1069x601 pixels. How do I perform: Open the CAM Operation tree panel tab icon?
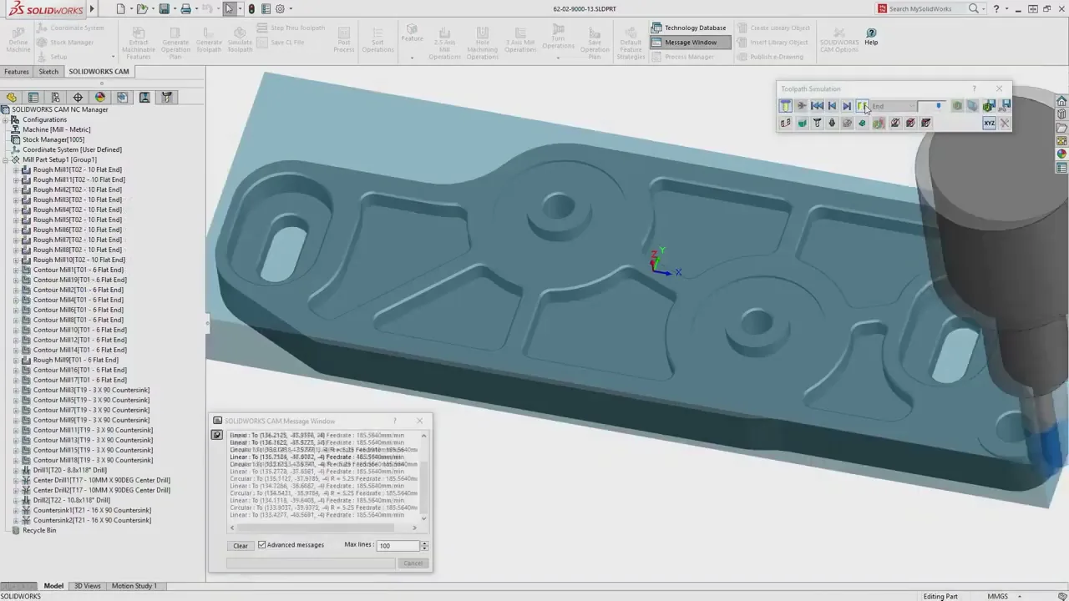point(144,98)
